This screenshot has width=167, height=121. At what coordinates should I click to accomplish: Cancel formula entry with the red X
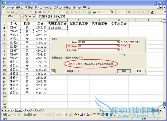(26, 16)
